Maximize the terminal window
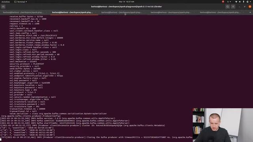Screen dimensions: 253x142 (x=245, y=7)
